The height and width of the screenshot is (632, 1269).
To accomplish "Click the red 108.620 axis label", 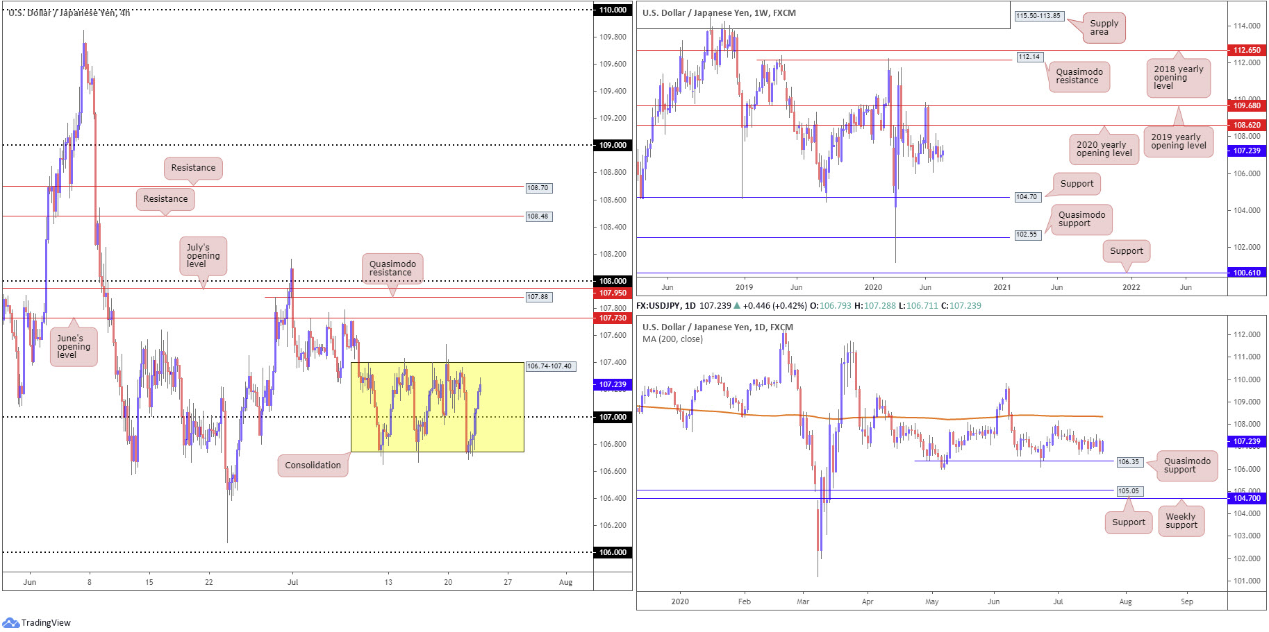I will tap(1247, 125).
